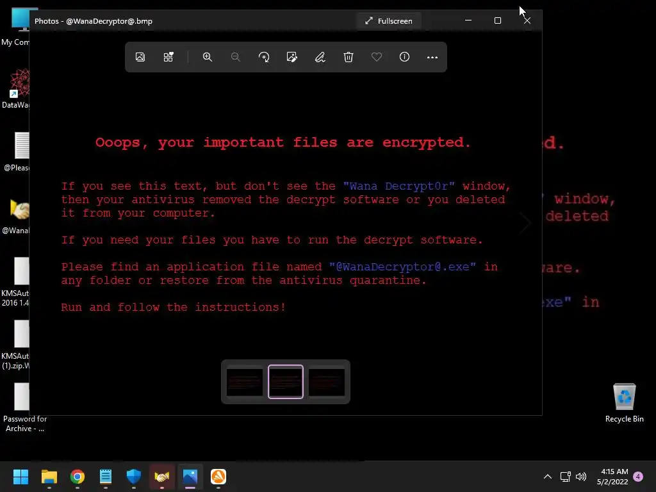Viewport: 656px width, 492px height.
Task: Open the See more three-dots menu
Action: coord(432,57)
